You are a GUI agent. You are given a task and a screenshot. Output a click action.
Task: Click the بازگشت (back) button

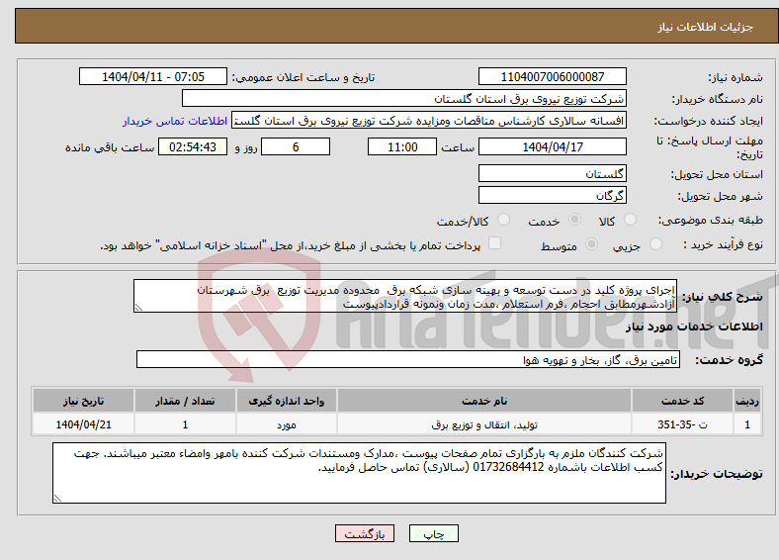pos(365,533)
